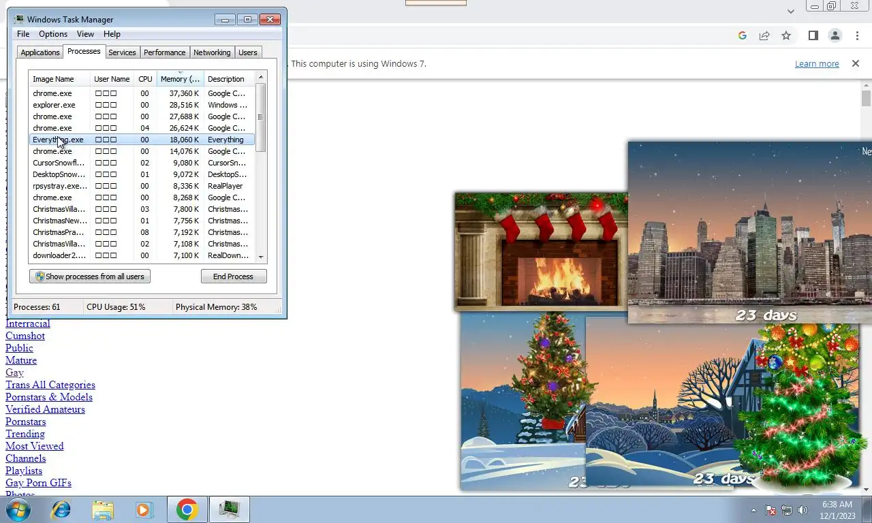The image size is (872, 523).
Task: Switch to Chrome via its taskbar icon
Action: coord(187,509)
